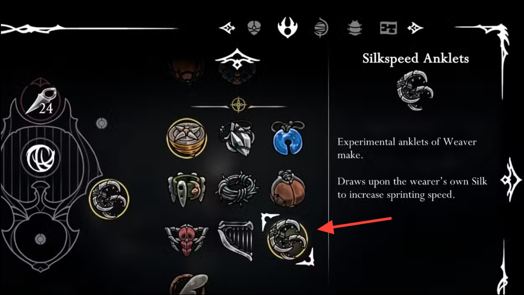
Task: Select the empty upper crest slot
Action: click(102, 123)
